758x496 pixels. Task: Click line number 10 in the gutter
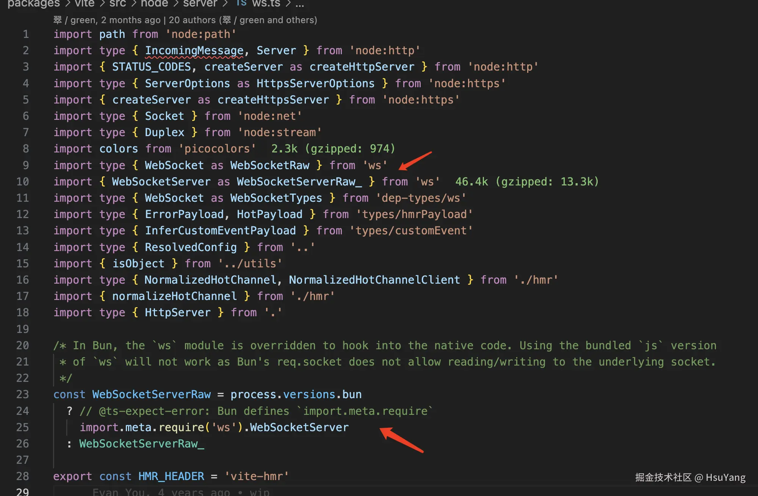pyautogui.click(x=22, y=182)
